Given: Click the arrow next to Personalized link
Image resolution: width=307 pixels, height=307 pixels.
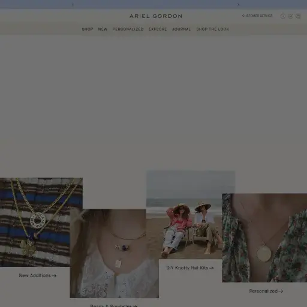Looking at the screenshot, I should click(281, 291).
